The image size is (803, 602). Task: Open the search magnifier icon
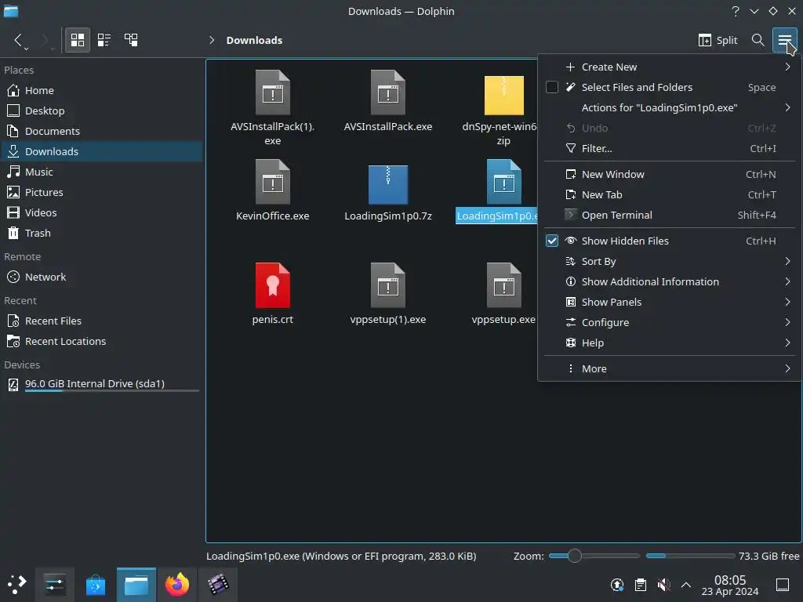758,40
